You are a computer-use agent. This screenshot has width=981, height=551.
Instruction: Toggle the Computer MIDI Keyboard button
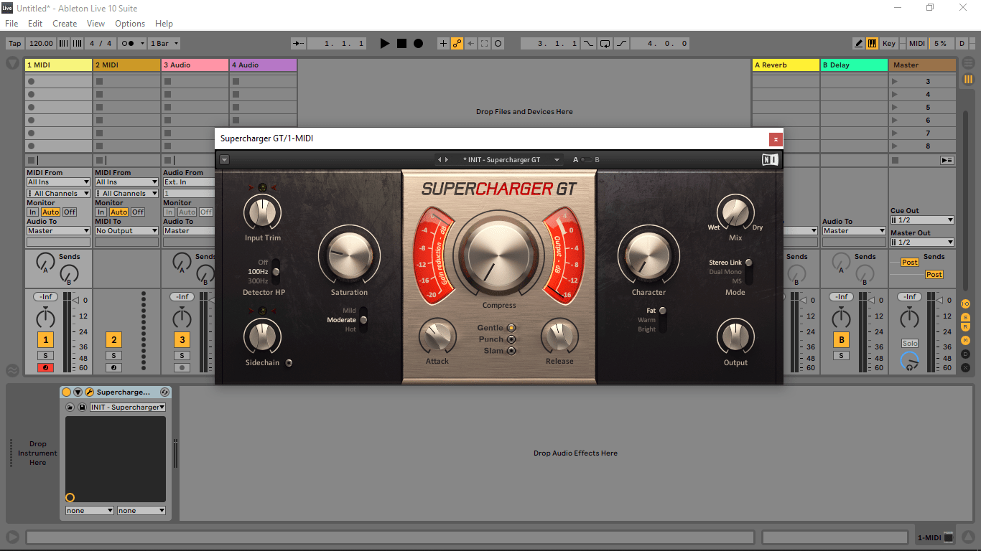[872, 44]
